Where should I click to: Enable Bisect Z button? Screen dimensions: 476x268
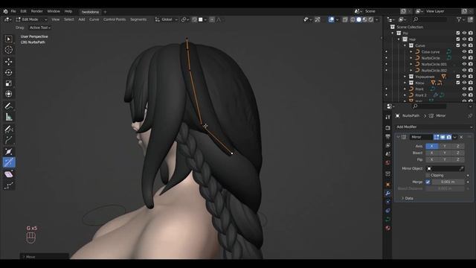(458, 153)
